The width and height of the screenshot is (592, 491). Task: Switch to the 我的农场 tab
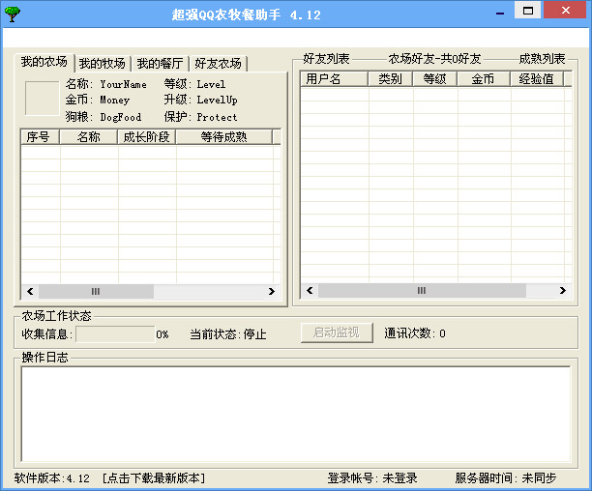44,62
